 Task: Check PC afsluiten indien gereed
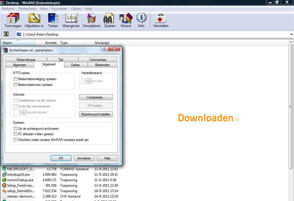click(16, 134)
